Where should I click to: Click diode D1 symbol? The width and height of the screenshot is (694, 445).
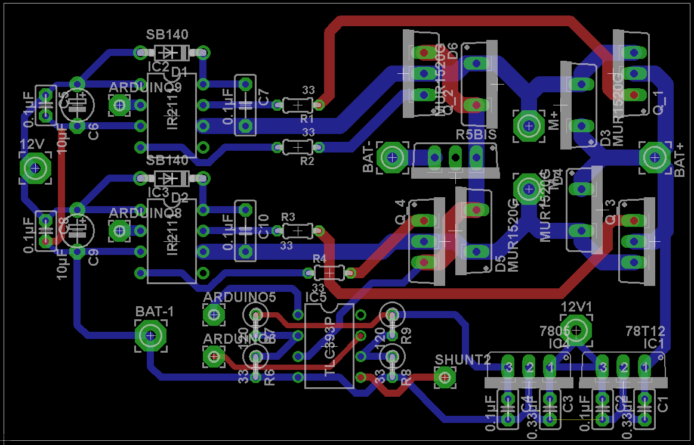click(x=171, y=53)
